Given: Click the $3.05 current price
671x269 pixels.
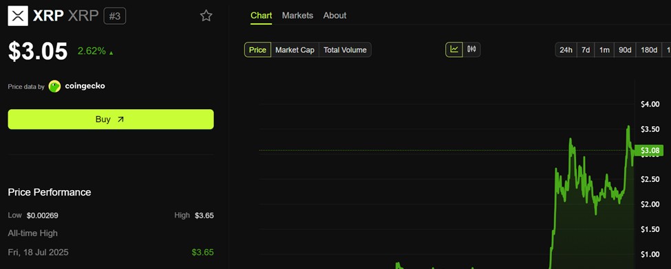Looking at the screenshot, I should pos(38,51).
